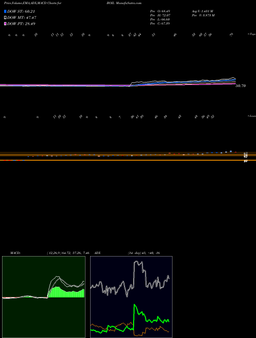
Task: Click the blue DOW ST legend swatch
Action: 6,12
